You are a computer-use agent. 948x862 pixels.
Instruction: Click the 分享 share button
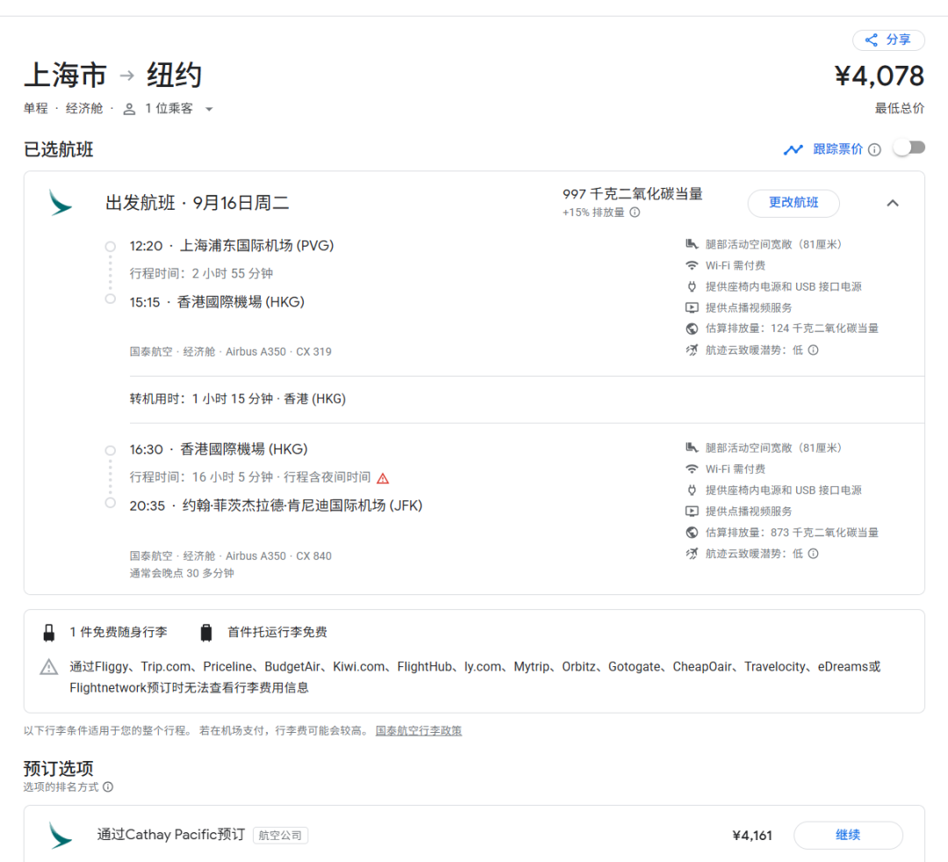pos(887,40)
